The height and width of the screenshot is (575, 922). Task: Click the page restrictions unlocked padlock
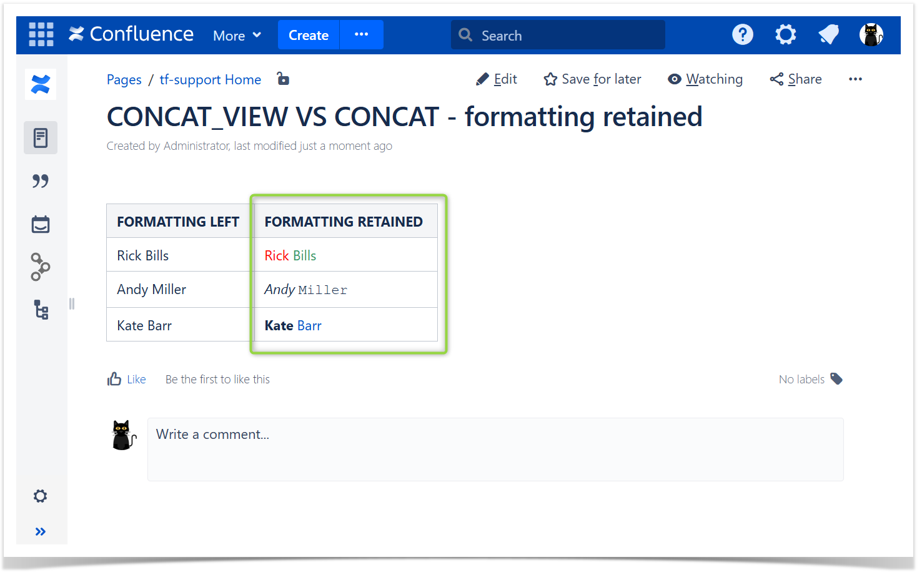pyautogui.click(x=283, y=79)
